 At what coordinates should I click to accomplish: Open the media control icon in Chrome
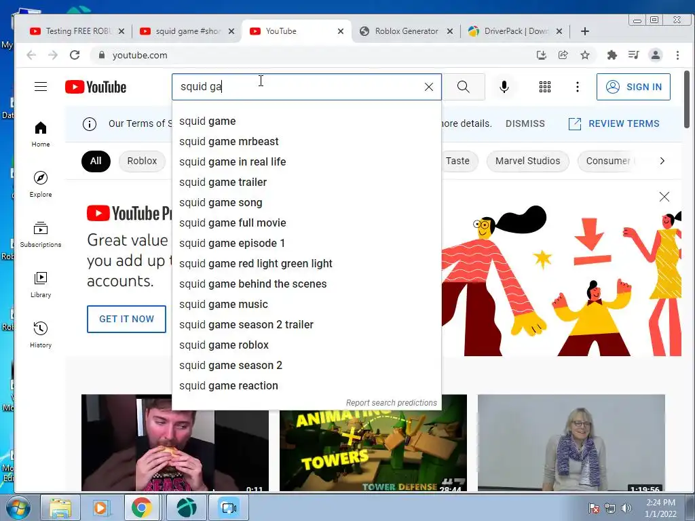coord(633,55)
